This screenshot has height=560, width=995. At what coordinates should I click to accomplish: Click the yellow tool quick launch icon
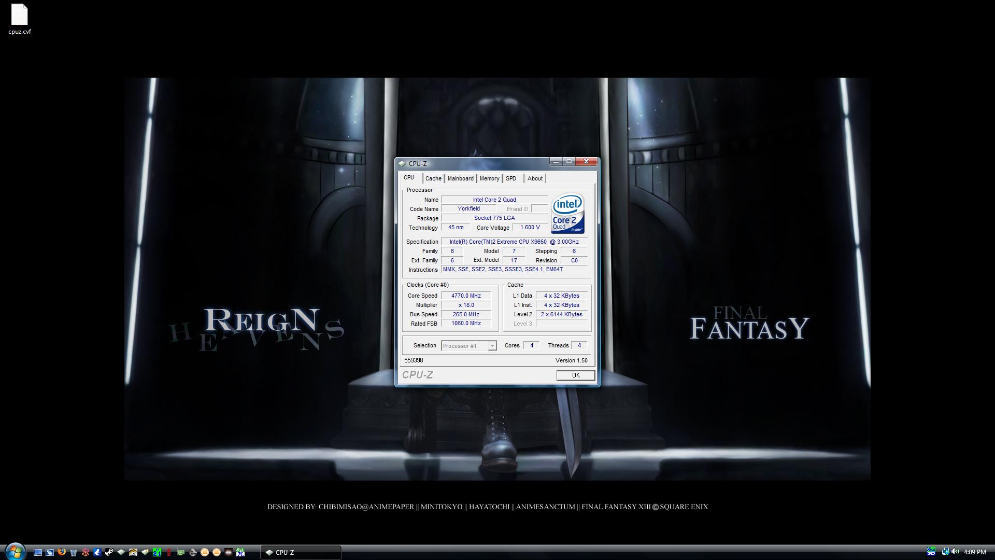[x=133, y=552]
